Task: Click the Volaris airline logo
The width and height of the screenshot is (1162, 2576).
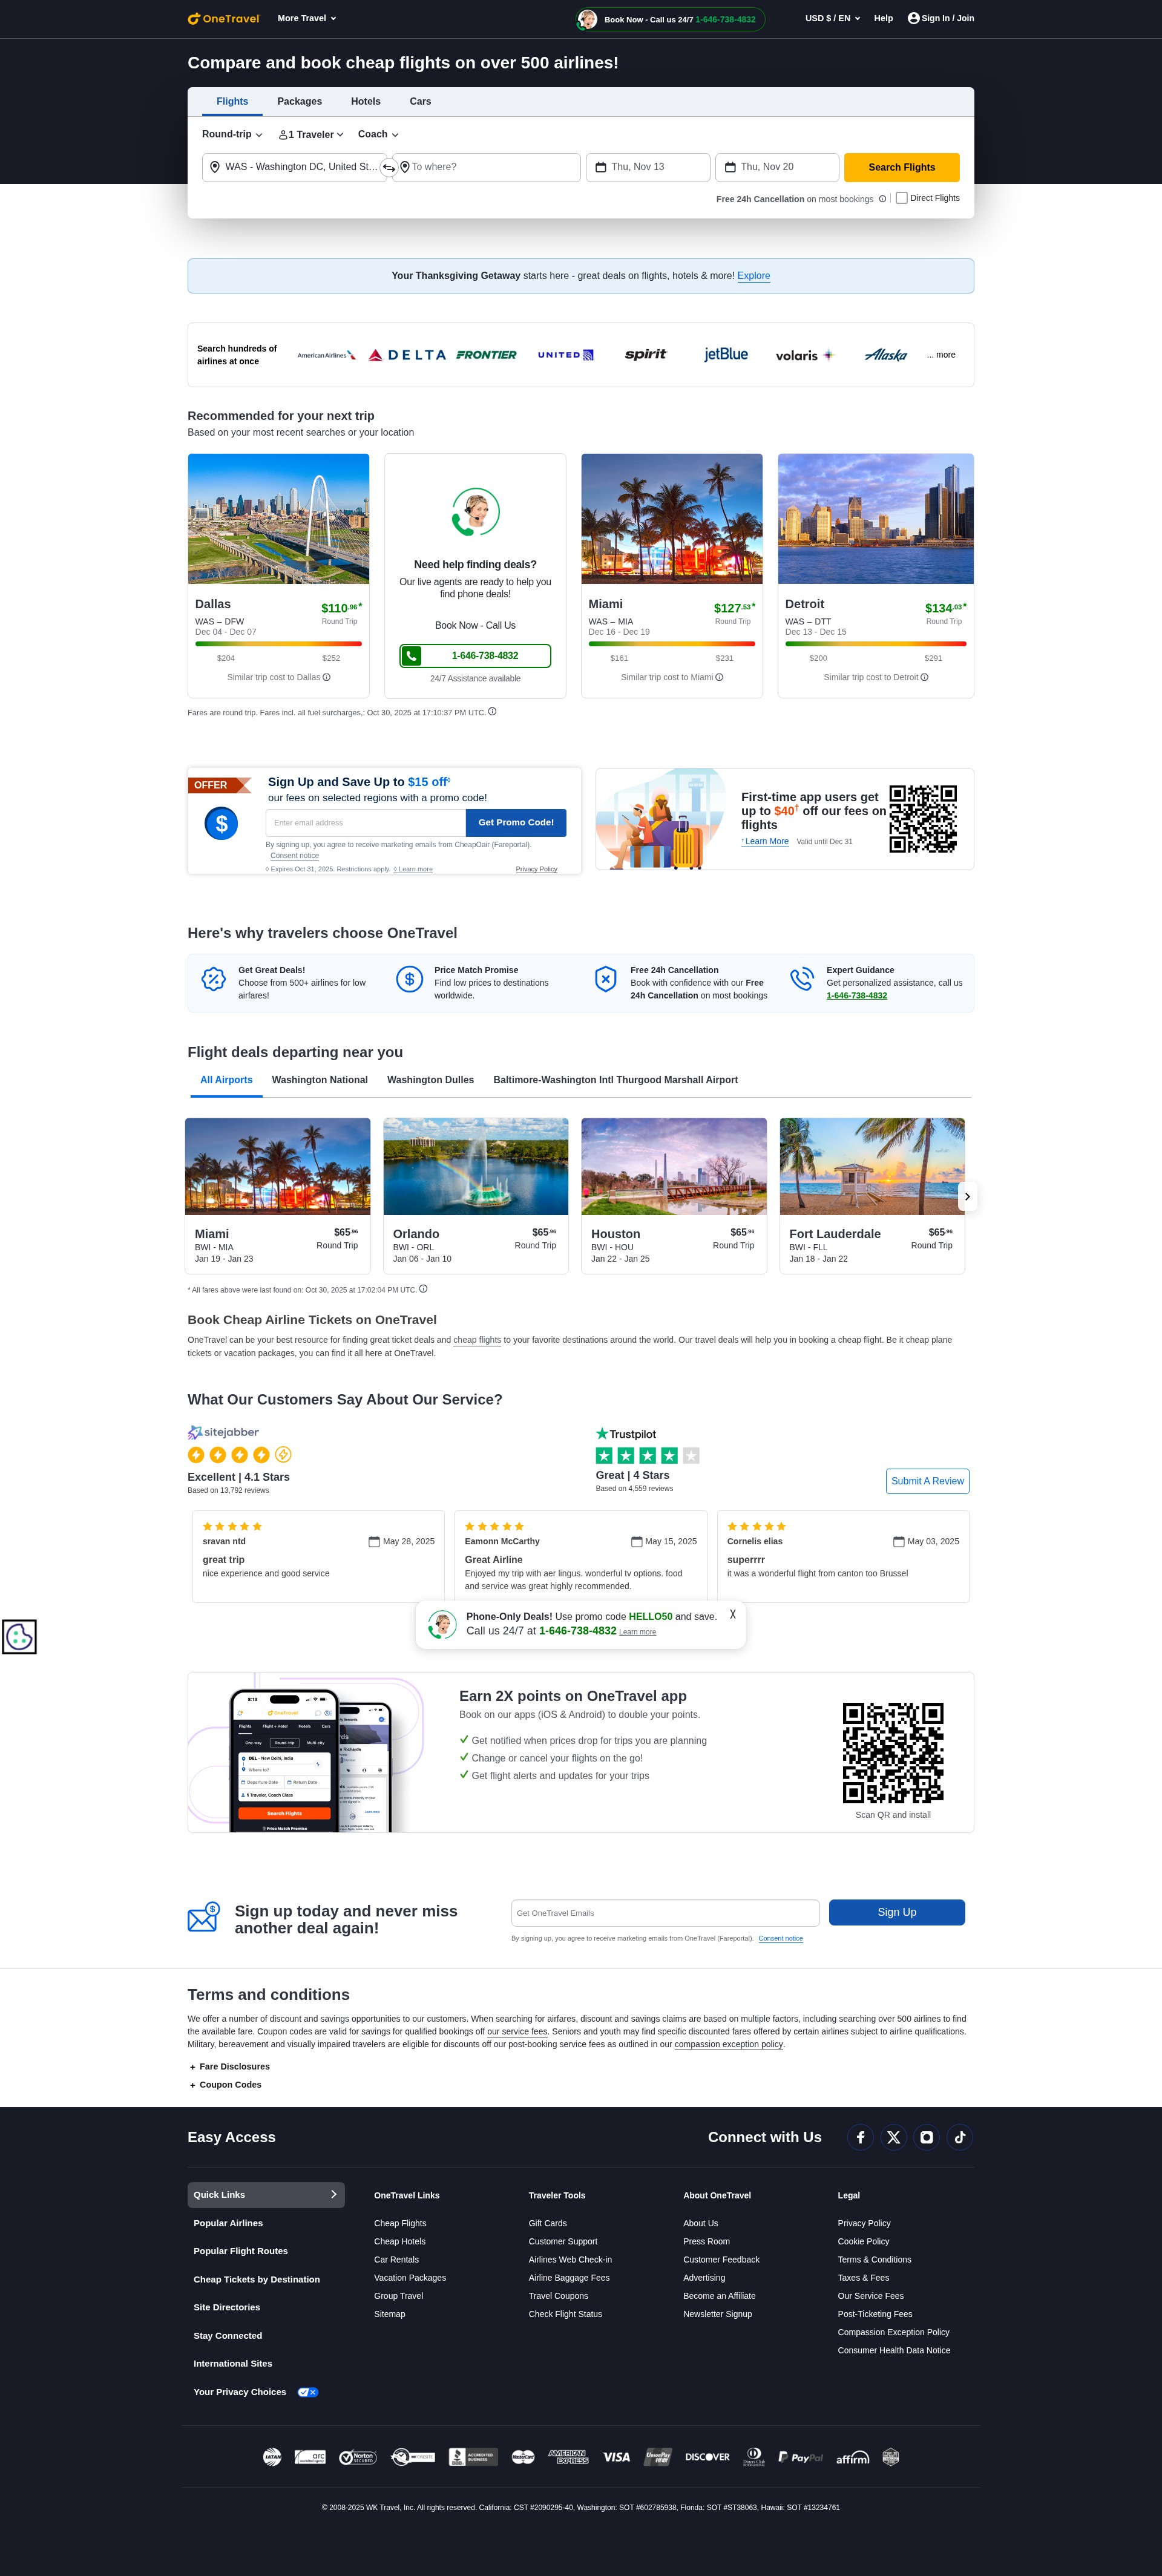Action: coord(804,355)
